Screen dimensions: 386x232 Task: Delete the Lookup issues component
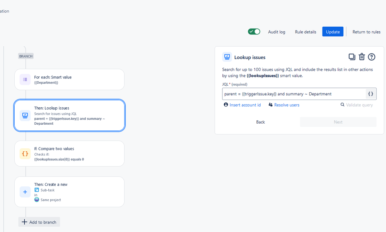click(362, 57)
